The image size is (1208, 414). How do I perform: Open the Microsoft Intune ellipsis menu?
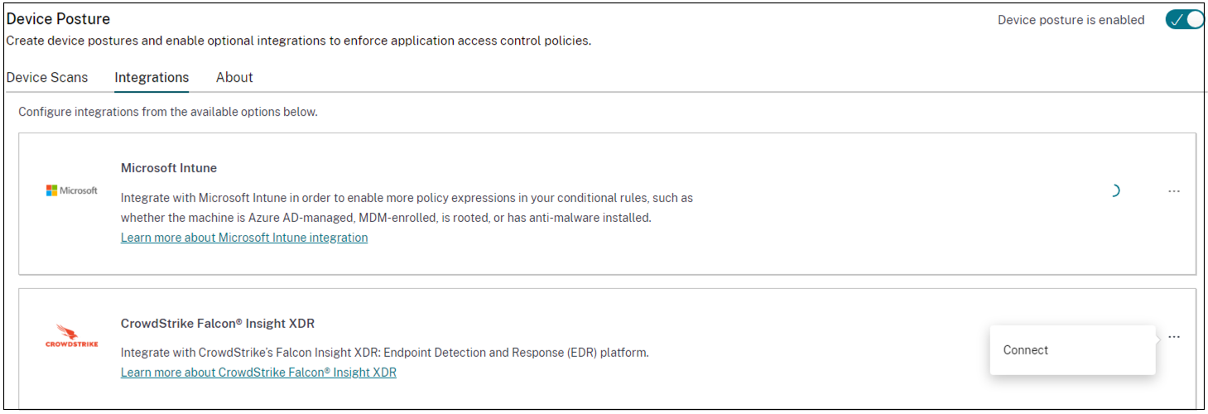pyautogui.click(x=1173, y=191)
